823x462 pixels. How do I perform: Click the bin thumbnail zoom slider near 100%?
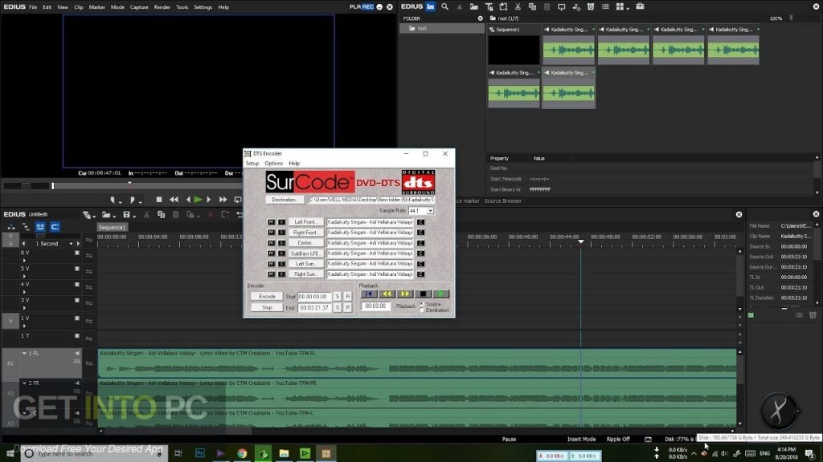pyautogui.click(x=791, y=18)
